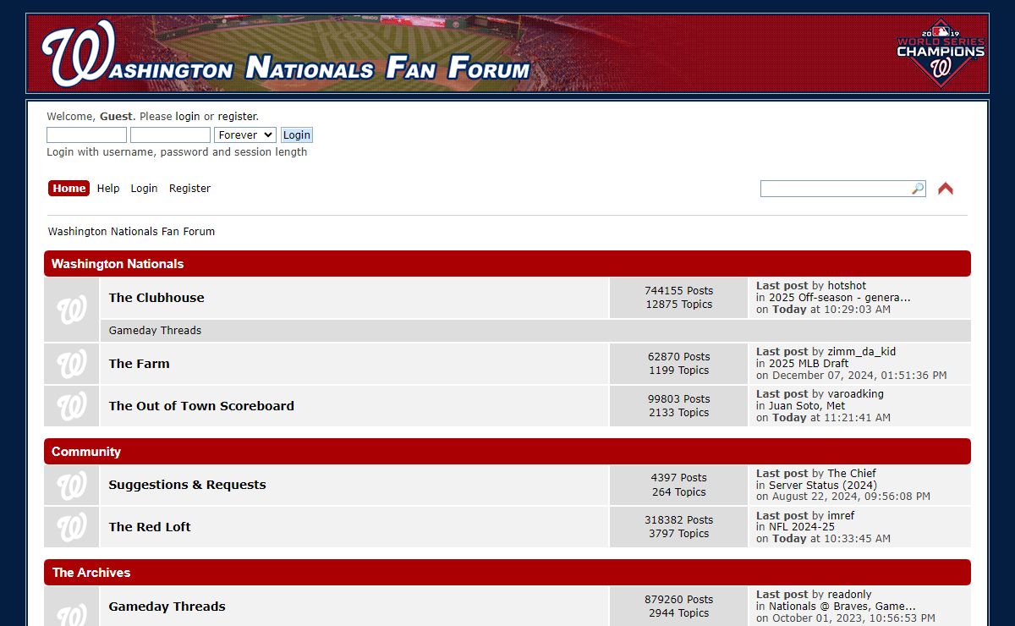
Task: Click the password input field
Action: click(170, 135)
